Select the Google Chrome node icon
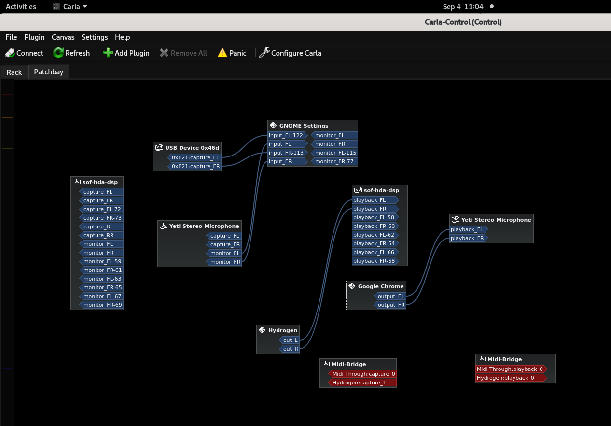611x426 pixels. click(x=352, y=286)
